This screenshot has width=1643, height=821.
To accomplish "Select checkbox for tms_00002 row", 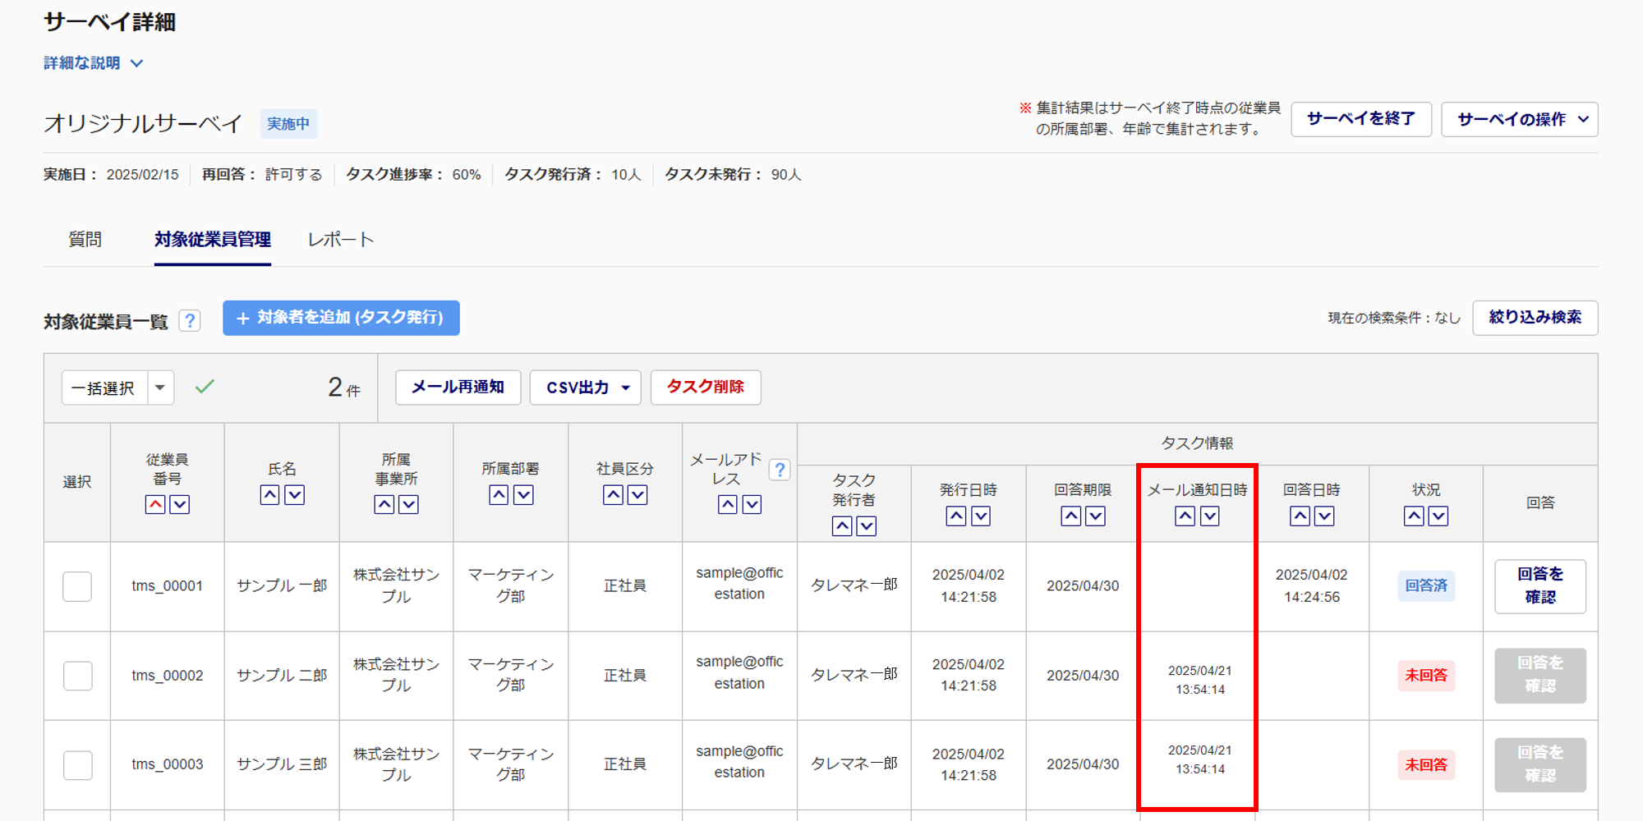I will click(77, 676).
